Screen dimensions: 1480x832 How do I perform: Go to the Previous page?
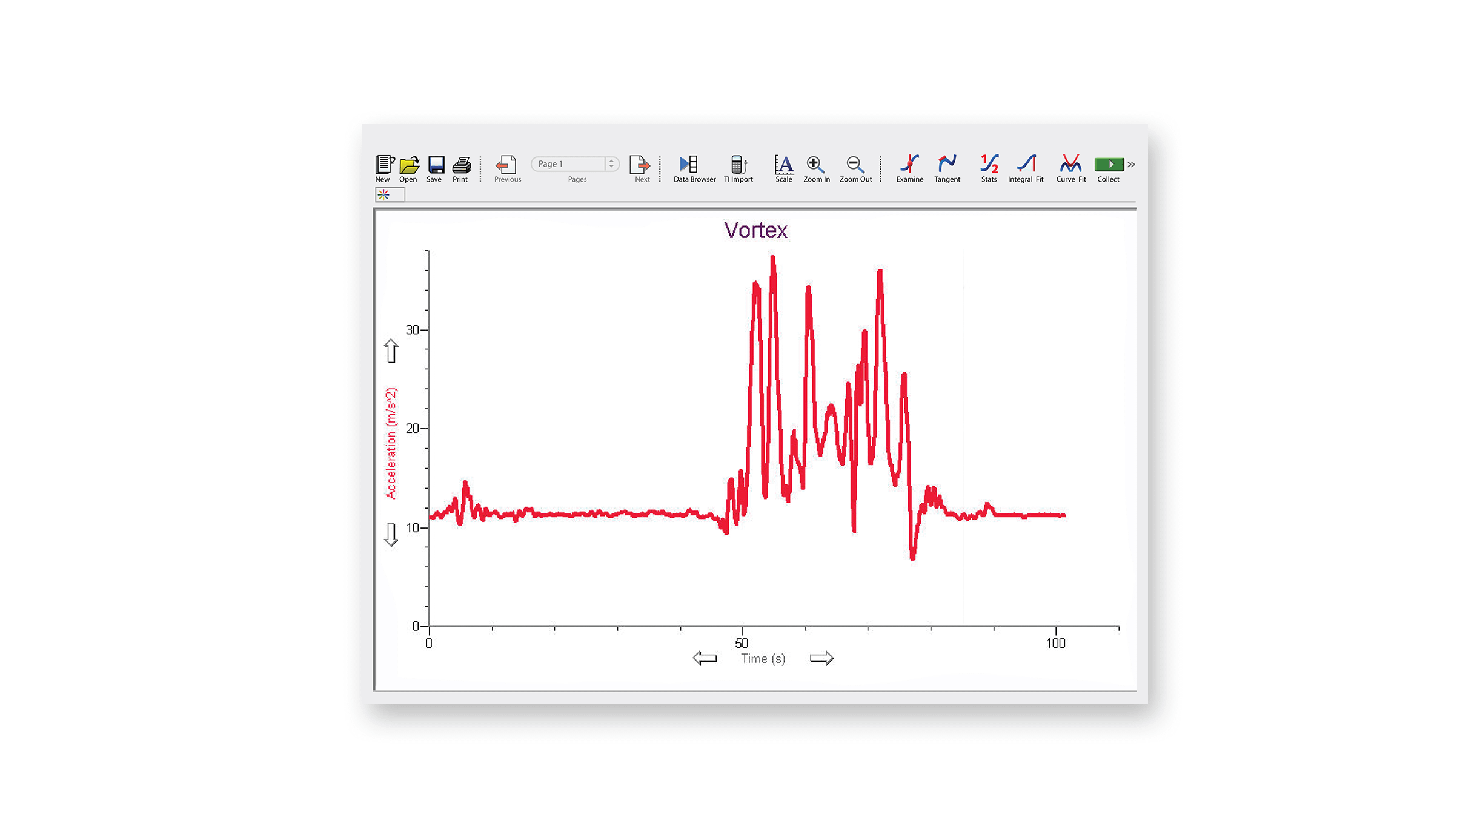pyautogui.click(x=506, y=165)
